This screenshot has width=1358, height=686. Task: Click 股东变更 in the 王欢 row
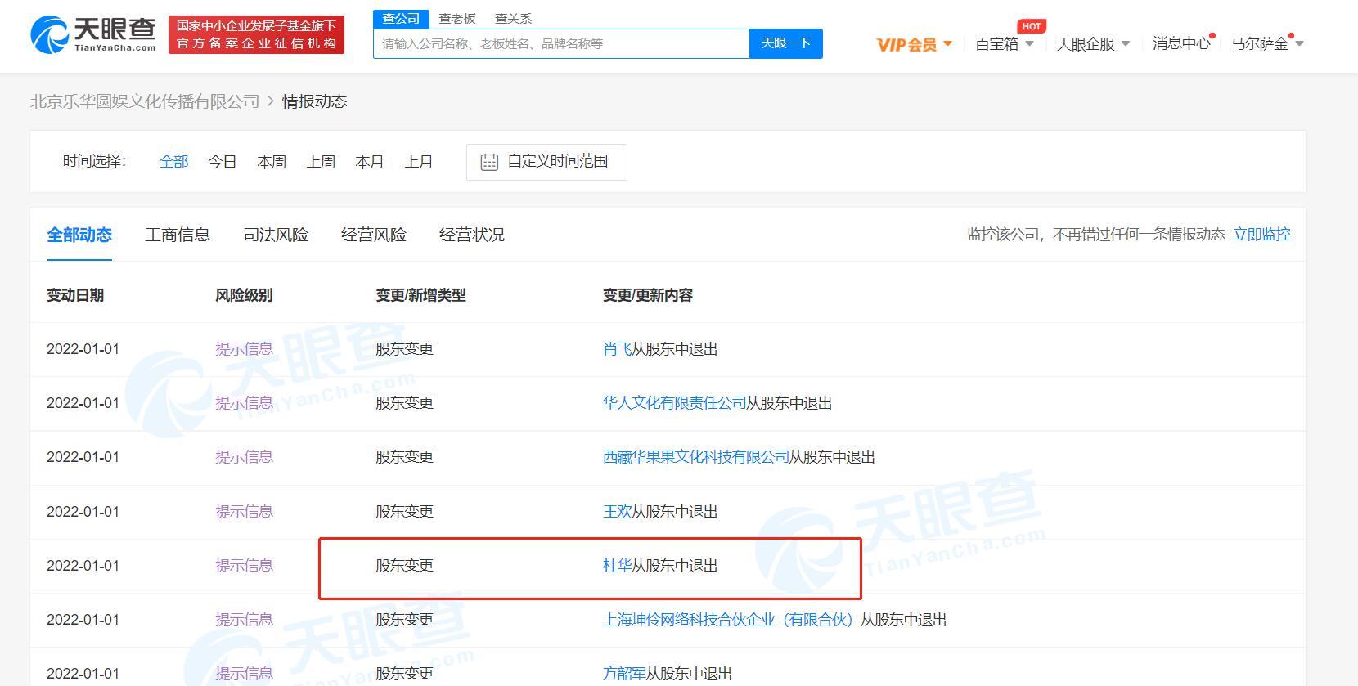tap(404, 512)
